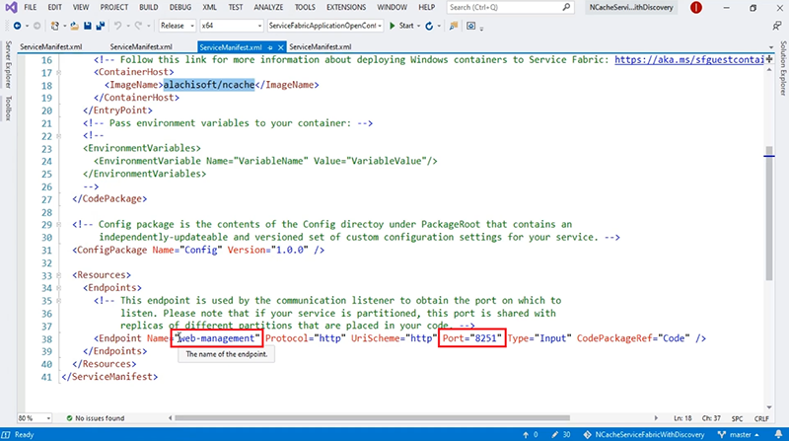Image resolution: width=789 pixels, height=441 pixels.
Task: Open the master branch selector
Action: (x=739, y=434)
